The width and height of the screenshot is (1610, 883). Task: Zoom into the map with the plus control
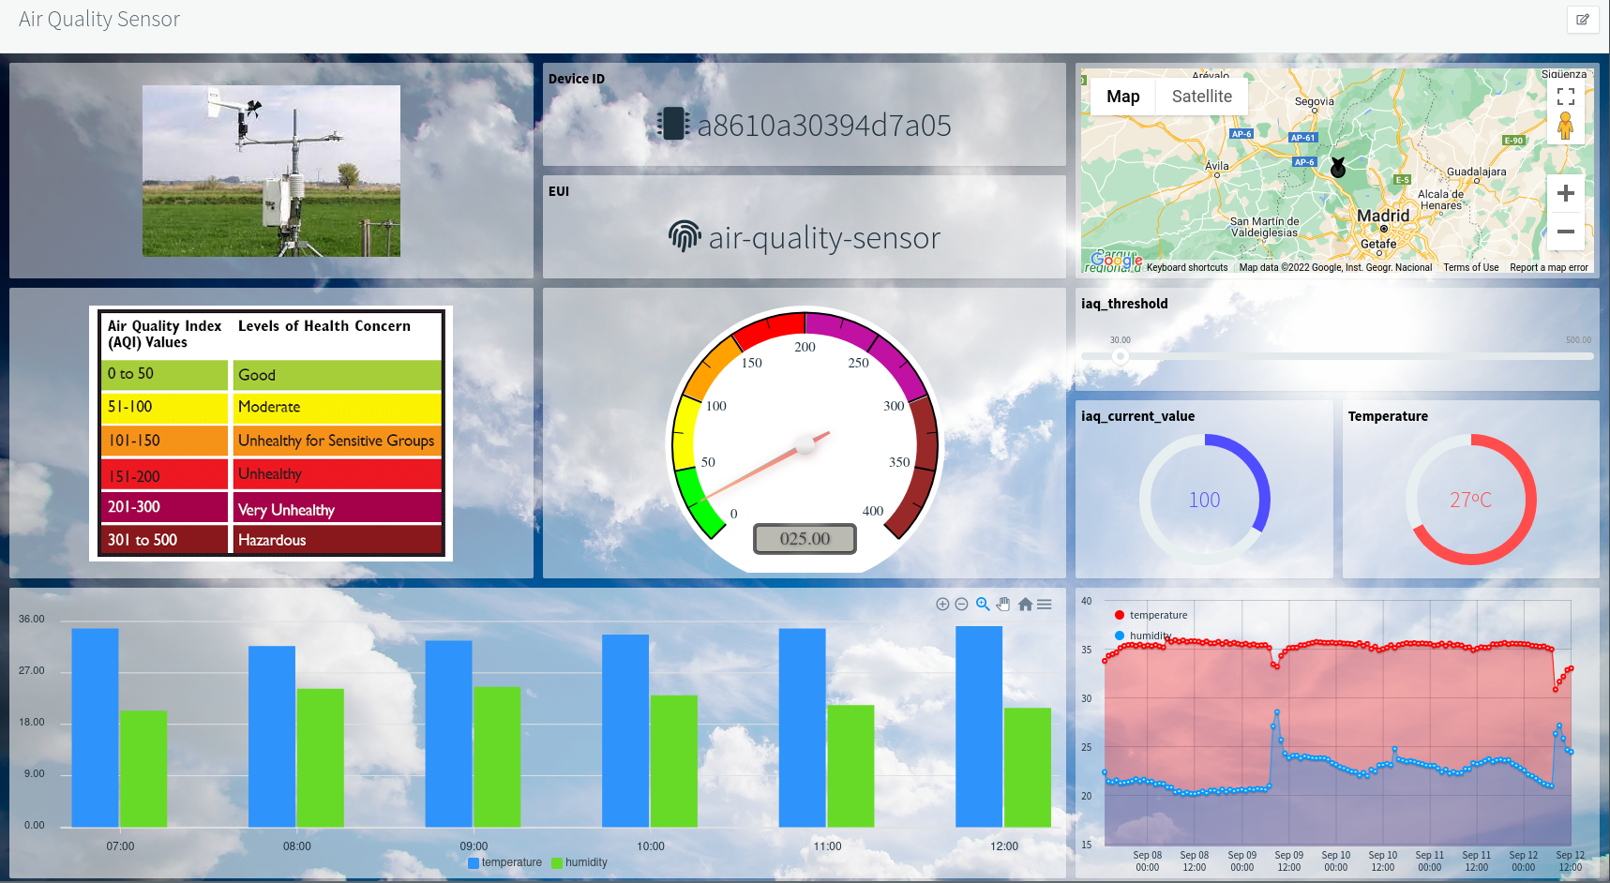click(1565, 194)
